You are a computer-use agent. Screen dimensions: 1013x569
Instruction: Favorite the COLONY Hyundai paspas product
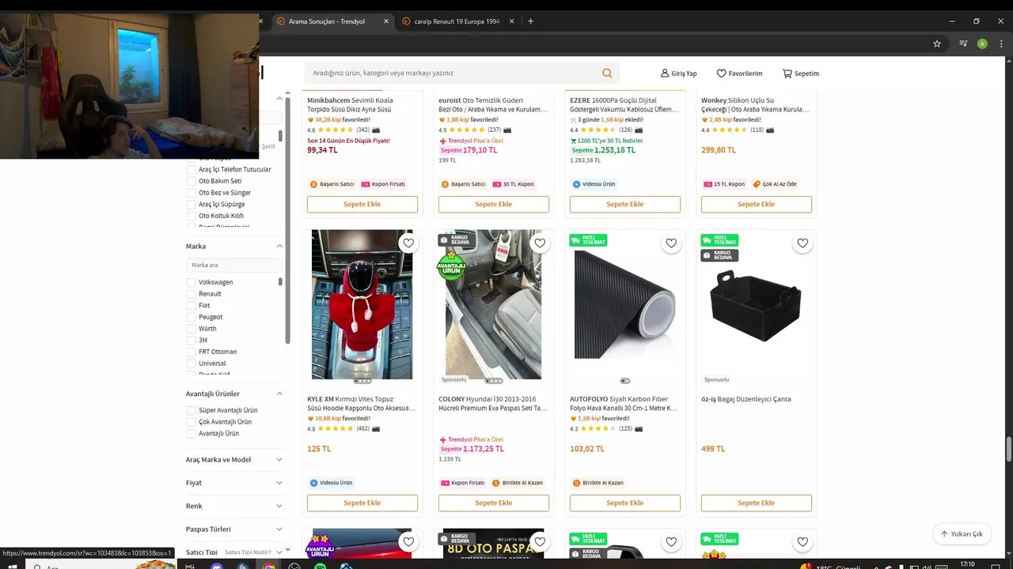point(539,243)
